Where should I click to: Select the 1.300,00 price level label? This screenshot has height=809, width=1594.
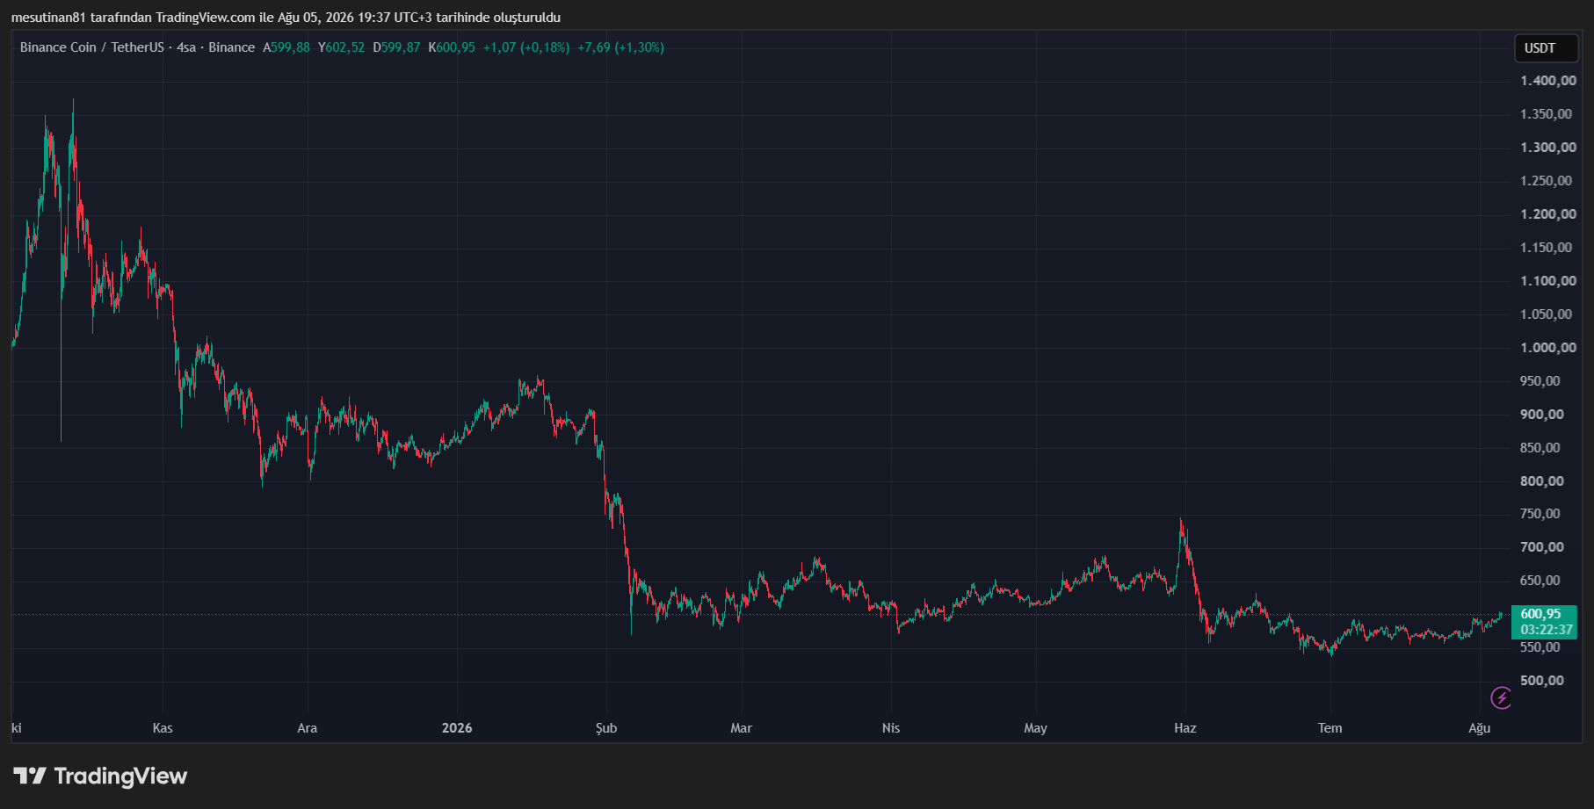(x=1548, y=148)
